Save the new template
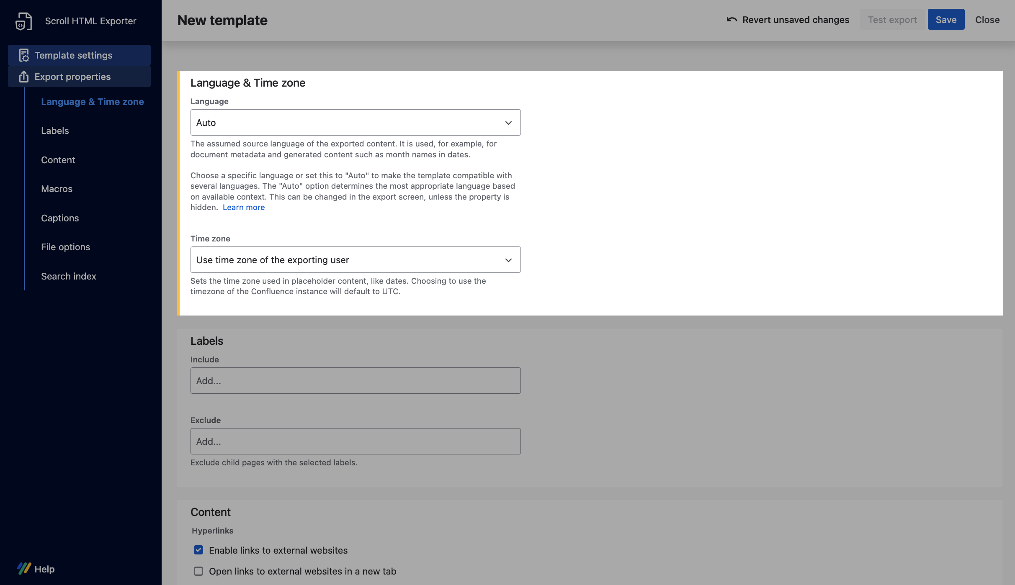The image size is (1015, 585). [946, 20]
